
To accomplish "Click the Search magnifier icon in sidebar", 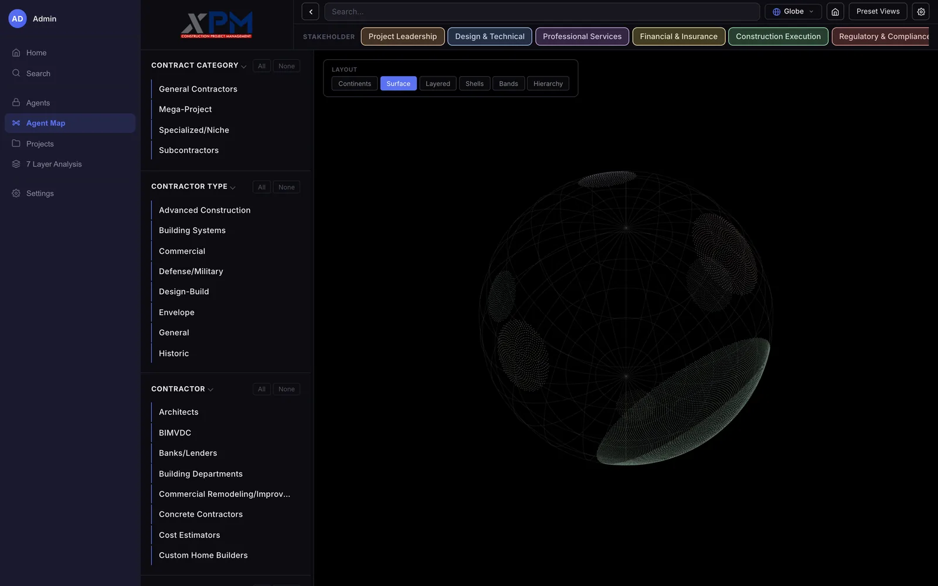I will tap(16, 73).
